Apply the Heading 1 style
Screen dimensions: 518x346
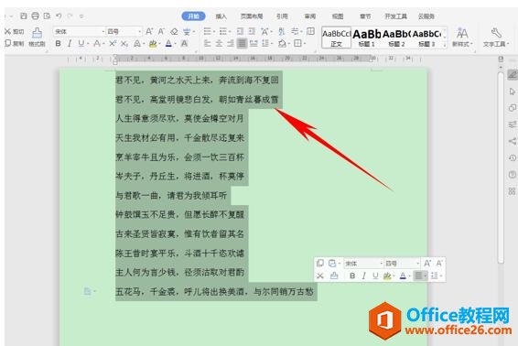(x=366, y=38)
